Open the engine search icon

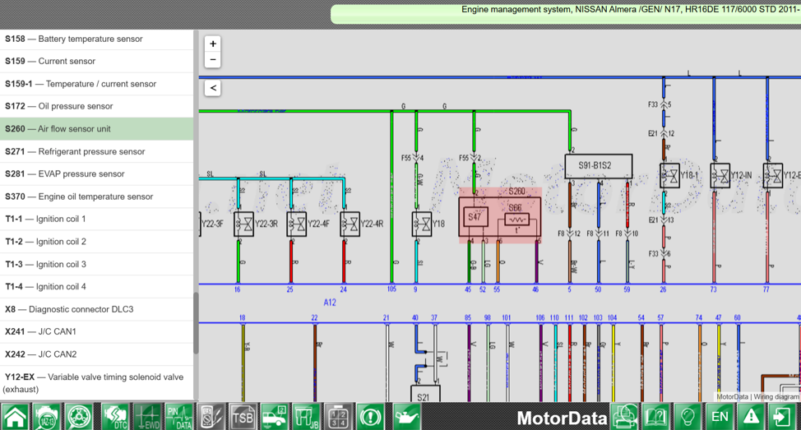tap(47, 416)
